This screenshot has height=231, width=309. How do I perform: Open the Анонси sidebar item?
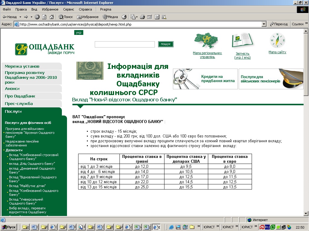[x=31, y=89]
